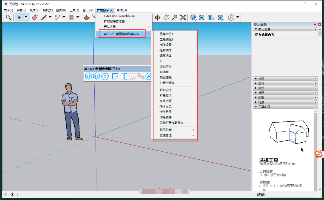Select the Zoom search magnifier tool in toolbar

click(x=8, y=18)
